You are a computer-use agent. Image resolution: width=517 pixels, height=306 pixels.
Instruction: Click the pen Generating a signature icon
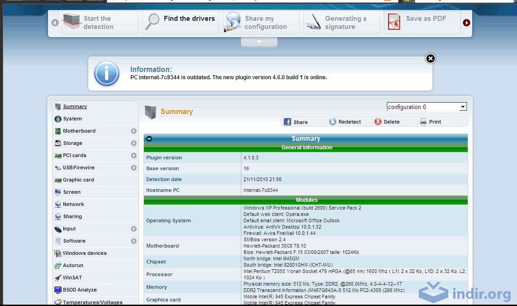314,22
